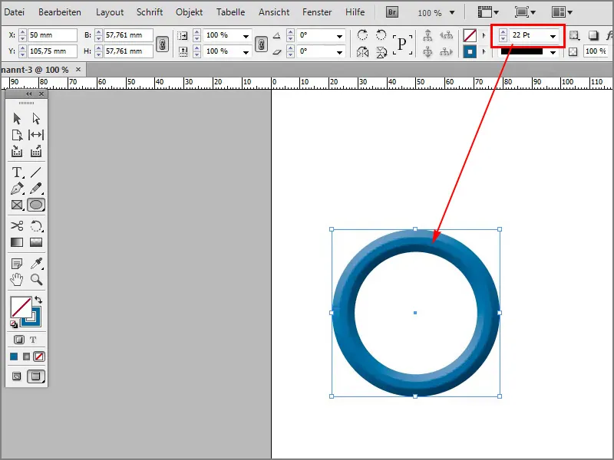Close the document tab at 100 %
The height and width of the screenshot is (460, 614).
point(78,69)
